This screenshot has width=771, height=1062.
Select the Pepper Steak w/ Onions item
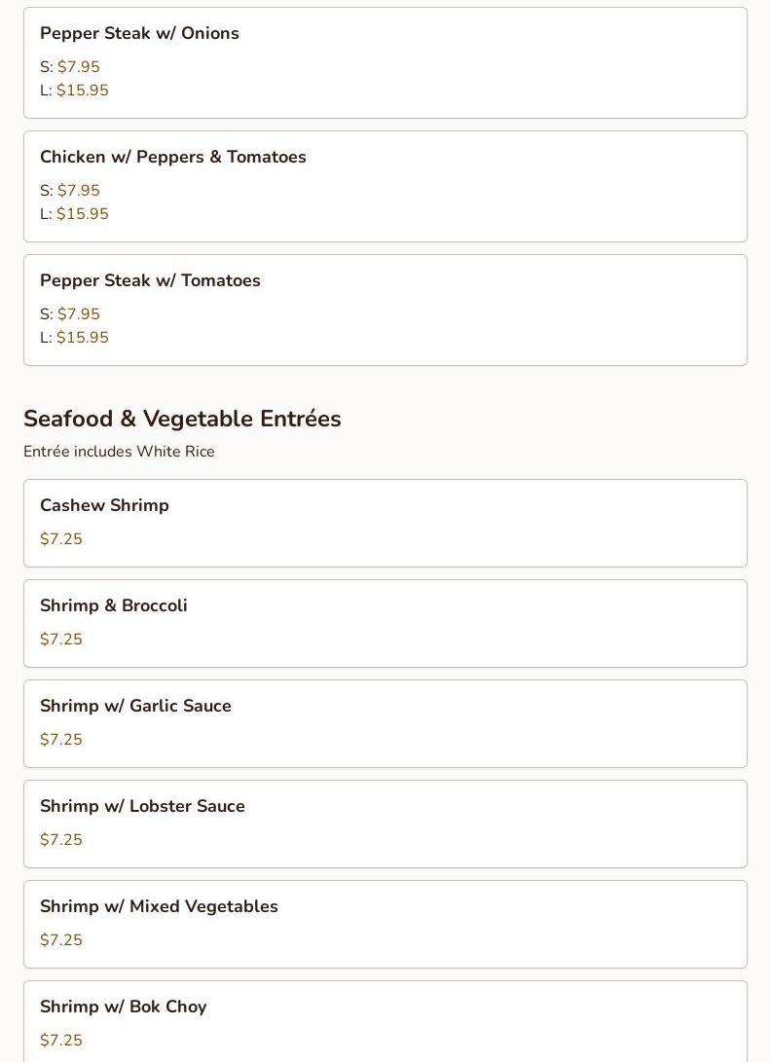pos(139,33)
